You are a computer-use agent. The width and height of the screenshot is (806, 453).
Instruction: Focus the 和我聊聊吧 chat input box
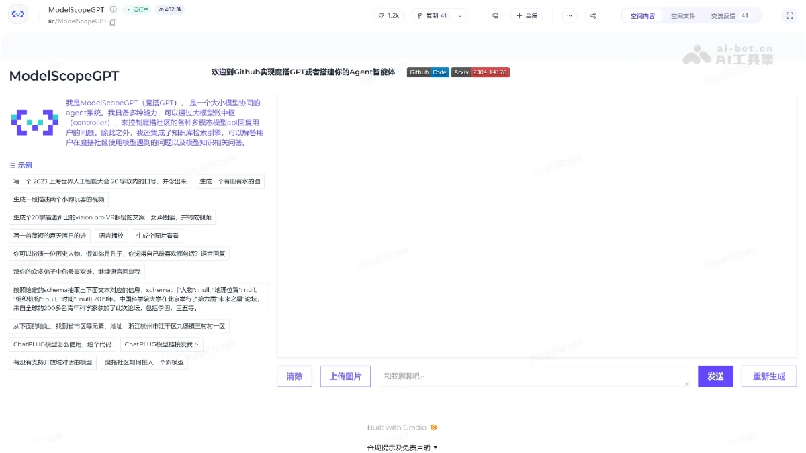[x=534, y=376]
